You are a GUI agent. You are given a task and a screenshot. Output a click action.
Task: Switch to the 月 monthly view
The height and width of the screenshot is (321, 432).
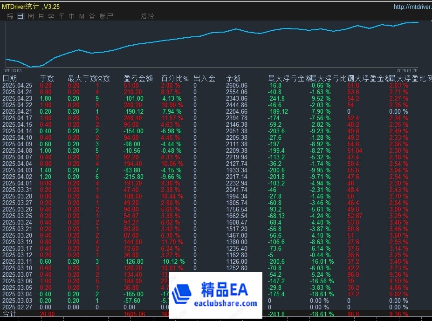pos(40,15)
